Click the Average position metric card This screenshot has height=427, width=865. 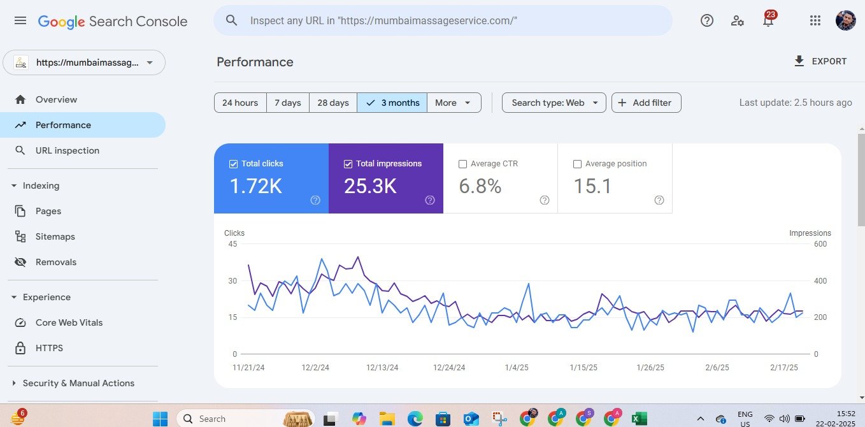point(615,178)
